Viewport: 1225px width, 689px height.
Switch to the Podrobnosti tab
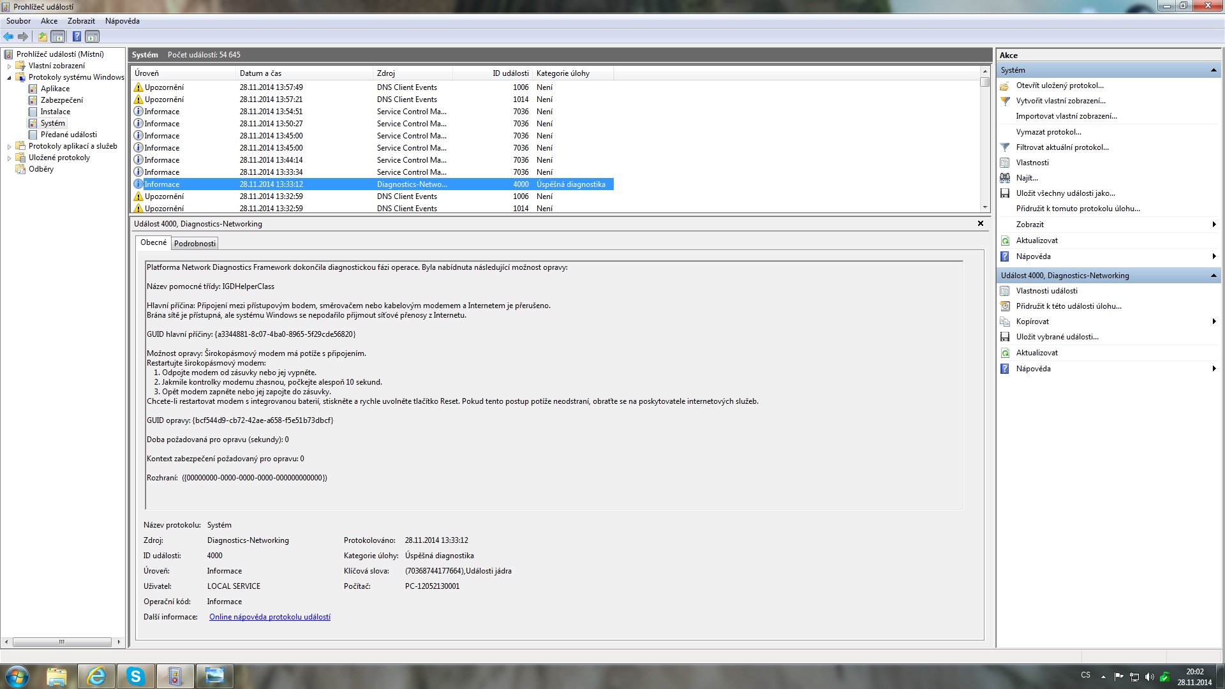pos(195,244)
